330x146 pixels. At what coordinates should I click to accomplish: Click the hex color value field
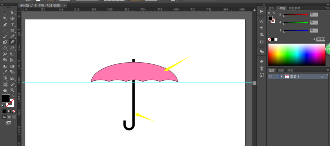321,39
